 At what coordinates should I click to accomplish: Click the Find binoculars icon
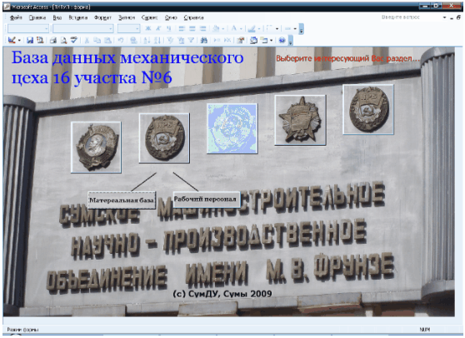(x=203, y=40)
